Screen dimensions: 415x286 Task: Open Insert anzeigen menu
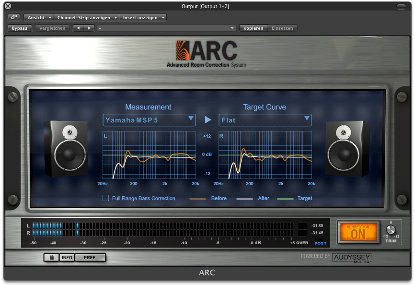[143, 17]
